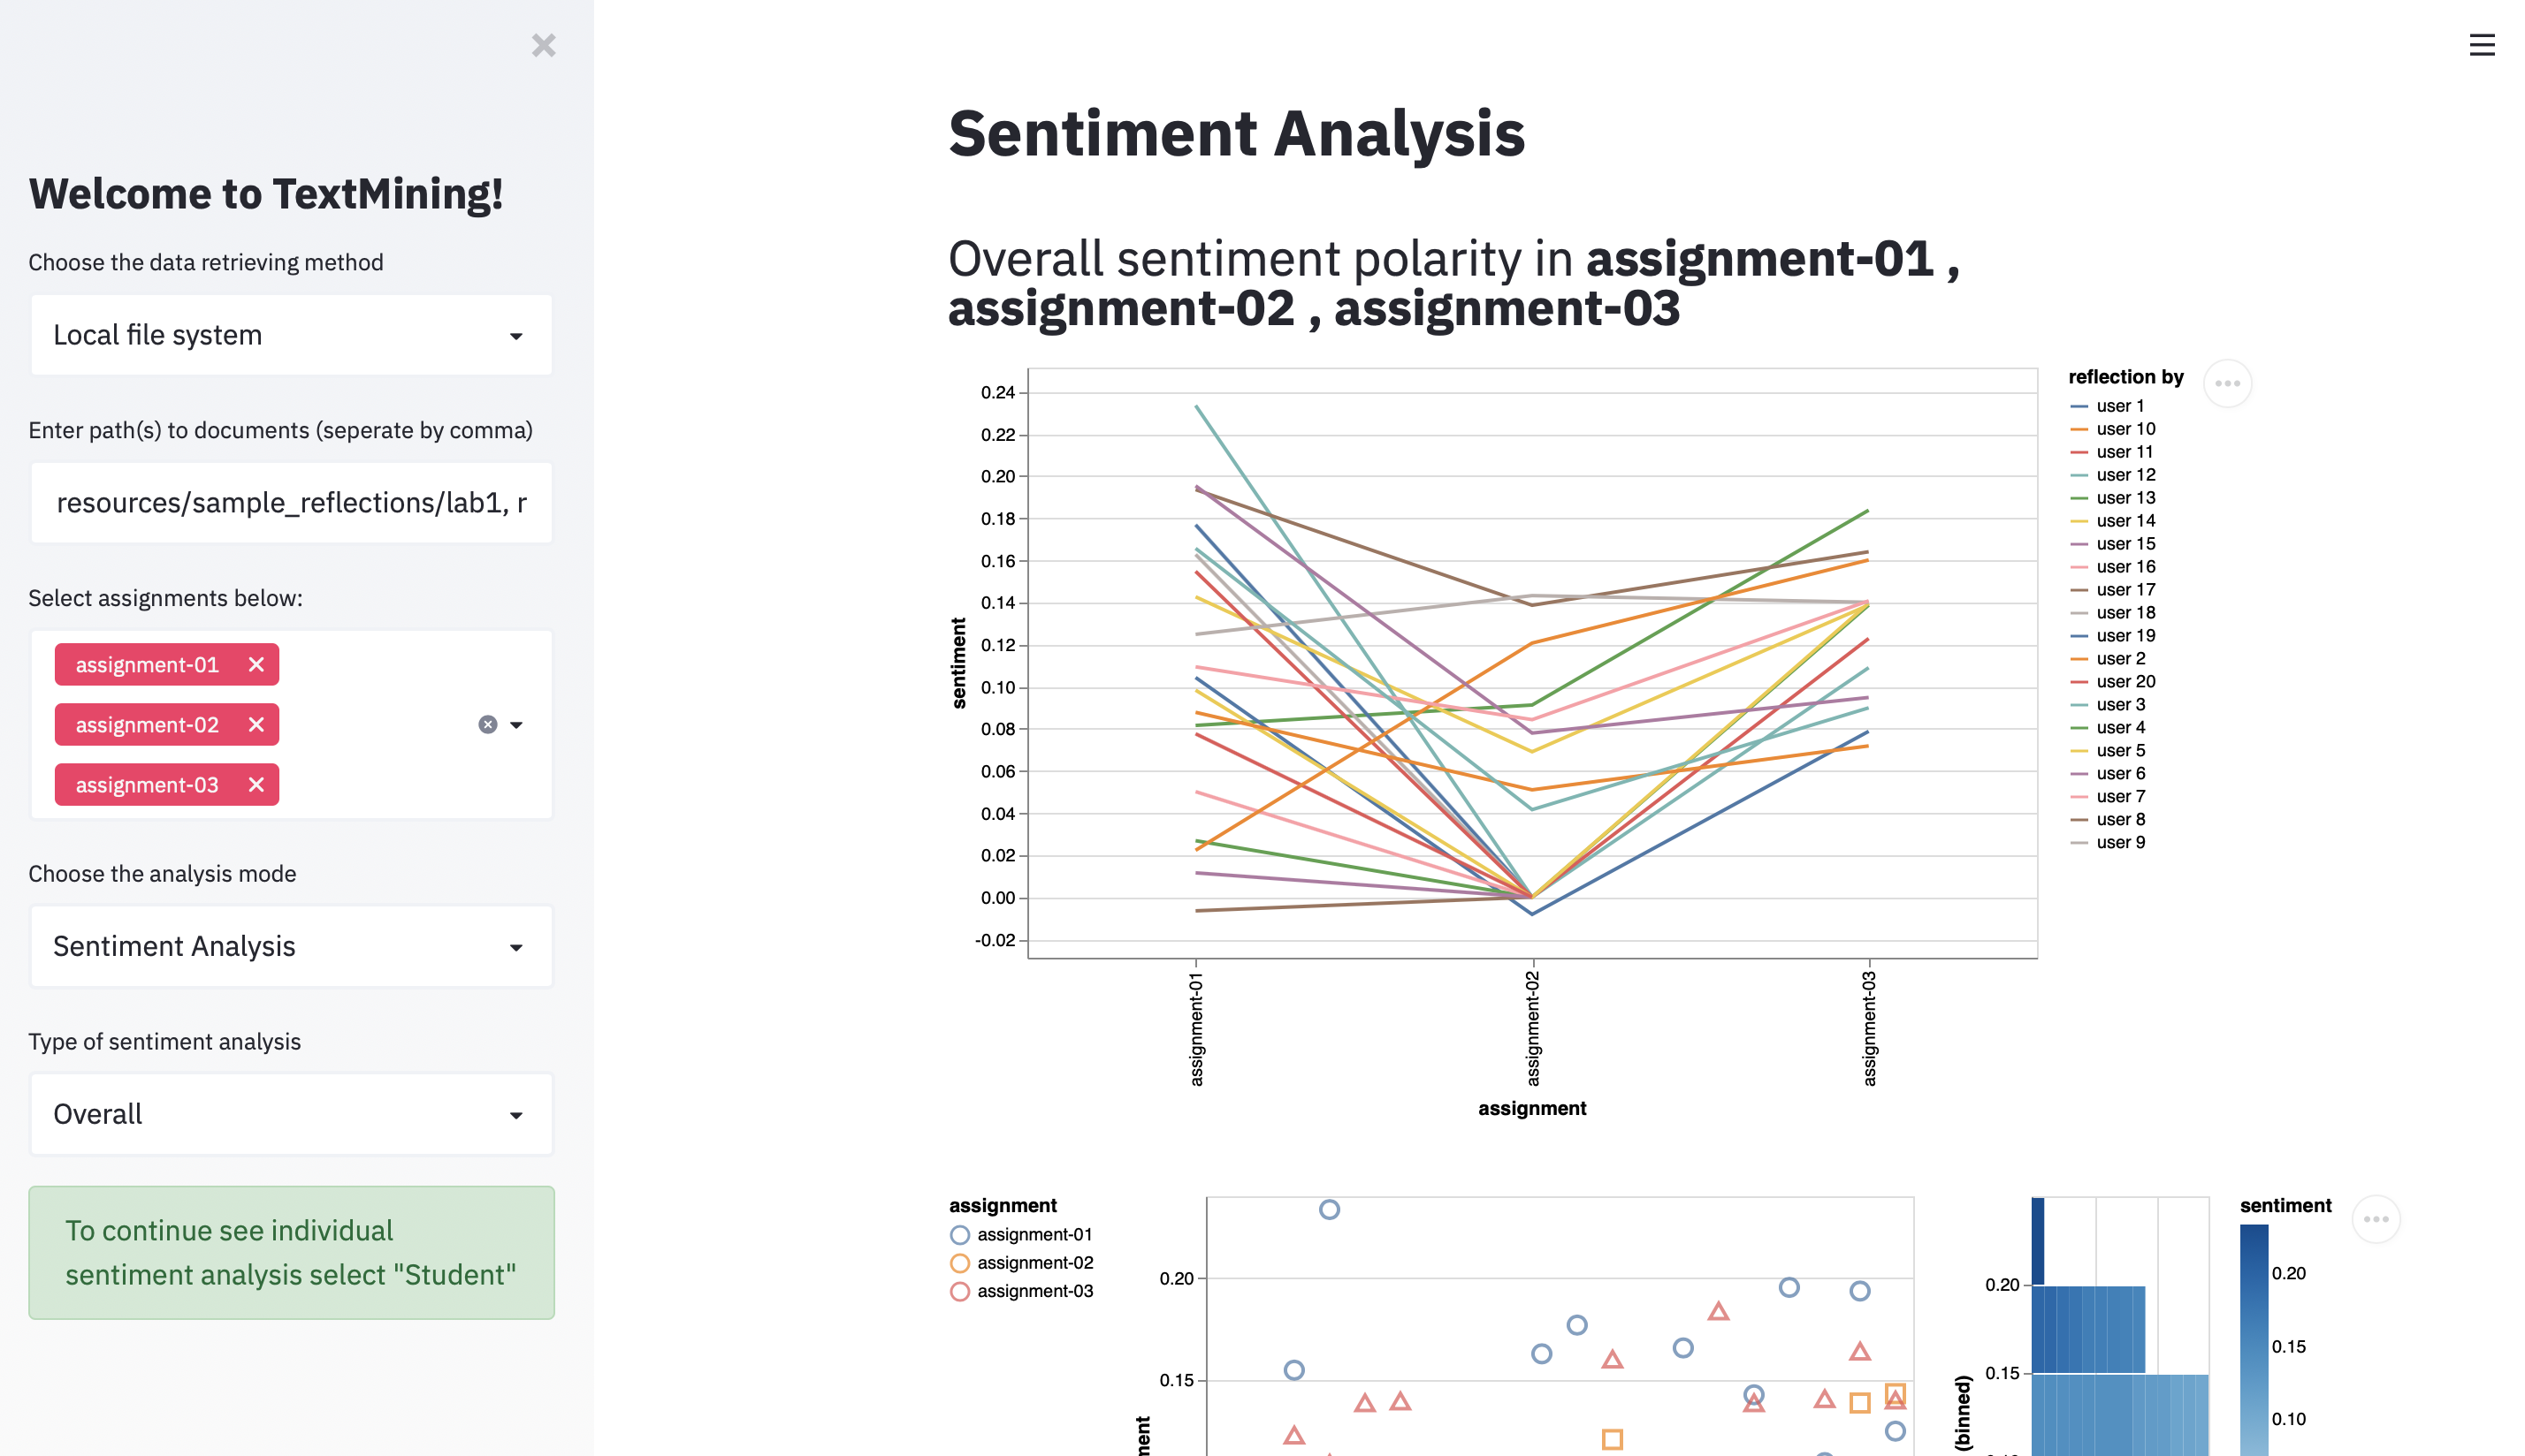Screen dimensions: 2525x1456
Task: Click assignment-02 circle in scatter legend
Action: (959, 1263)
